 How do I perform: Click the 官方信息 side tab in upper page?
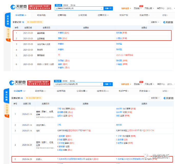point(8,20)
